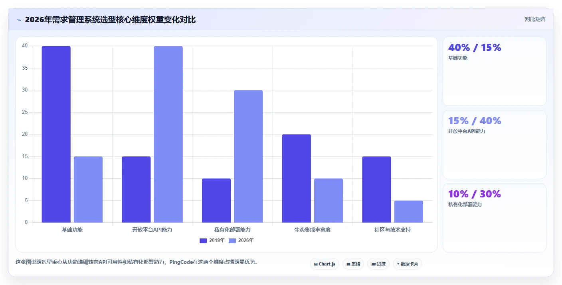This screenshot has height=285, width=562.
Task: Click the lightning icon beside the chart title
Action: (x=19, y=20)
